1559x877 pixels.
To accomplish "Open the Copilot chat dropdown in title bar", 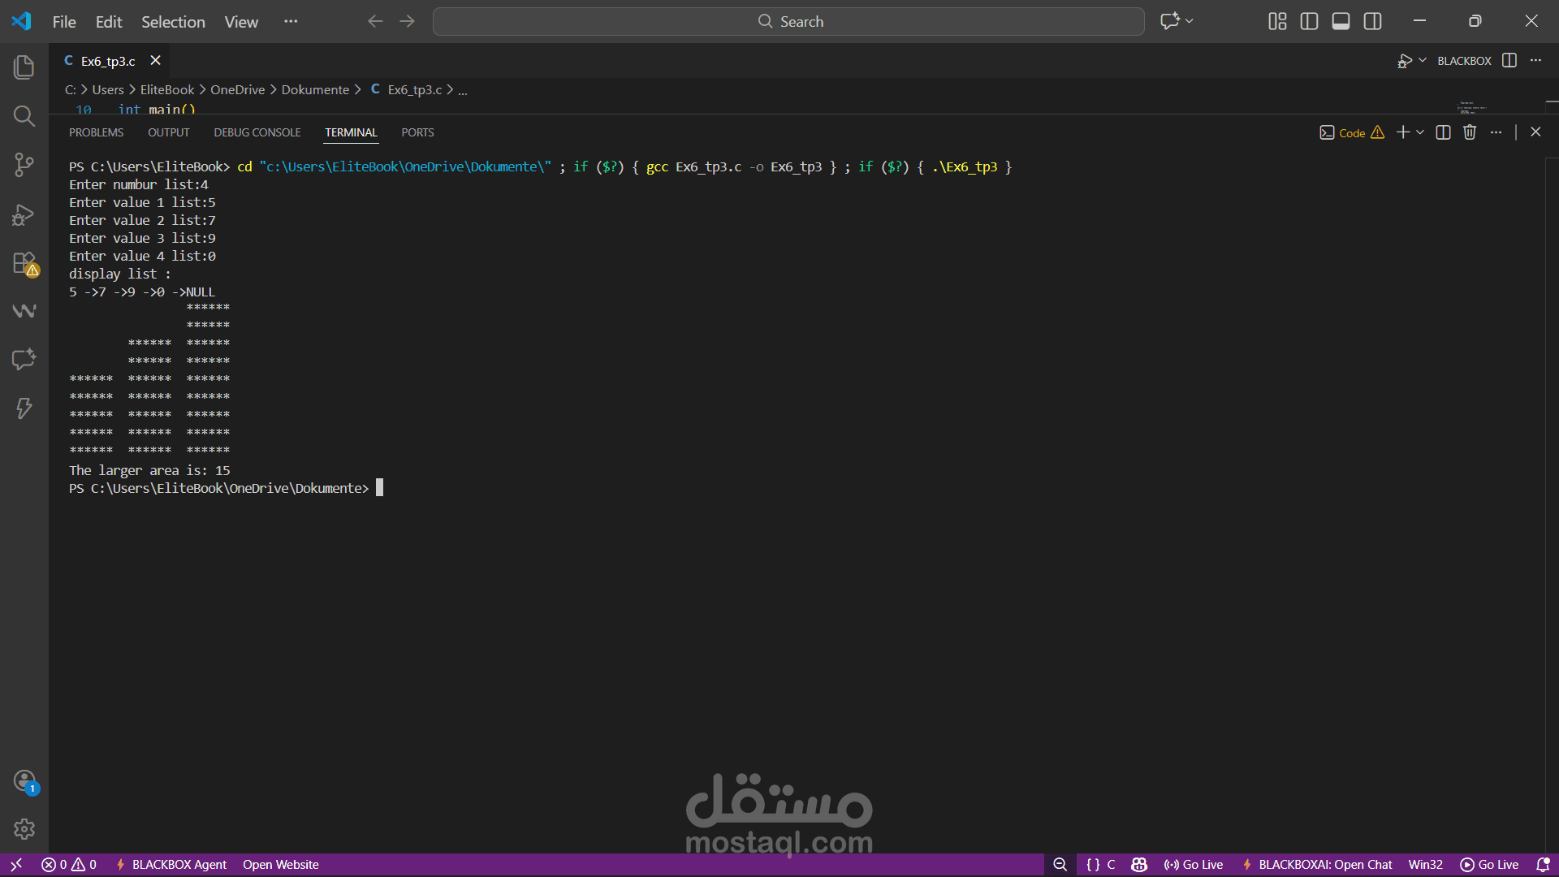I will [x=1190, y=22].
